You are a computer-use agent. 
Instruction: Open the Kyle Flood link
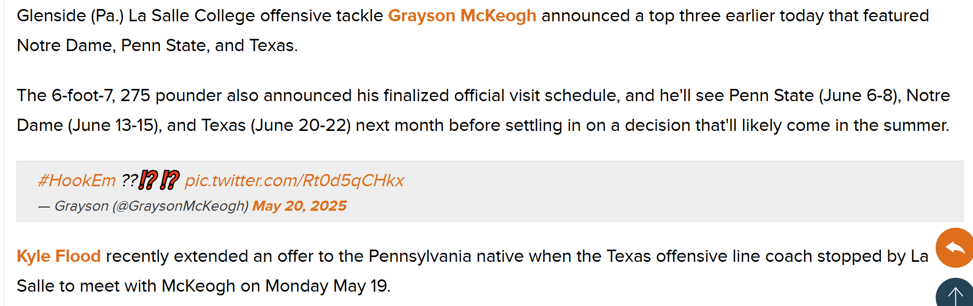59,256
